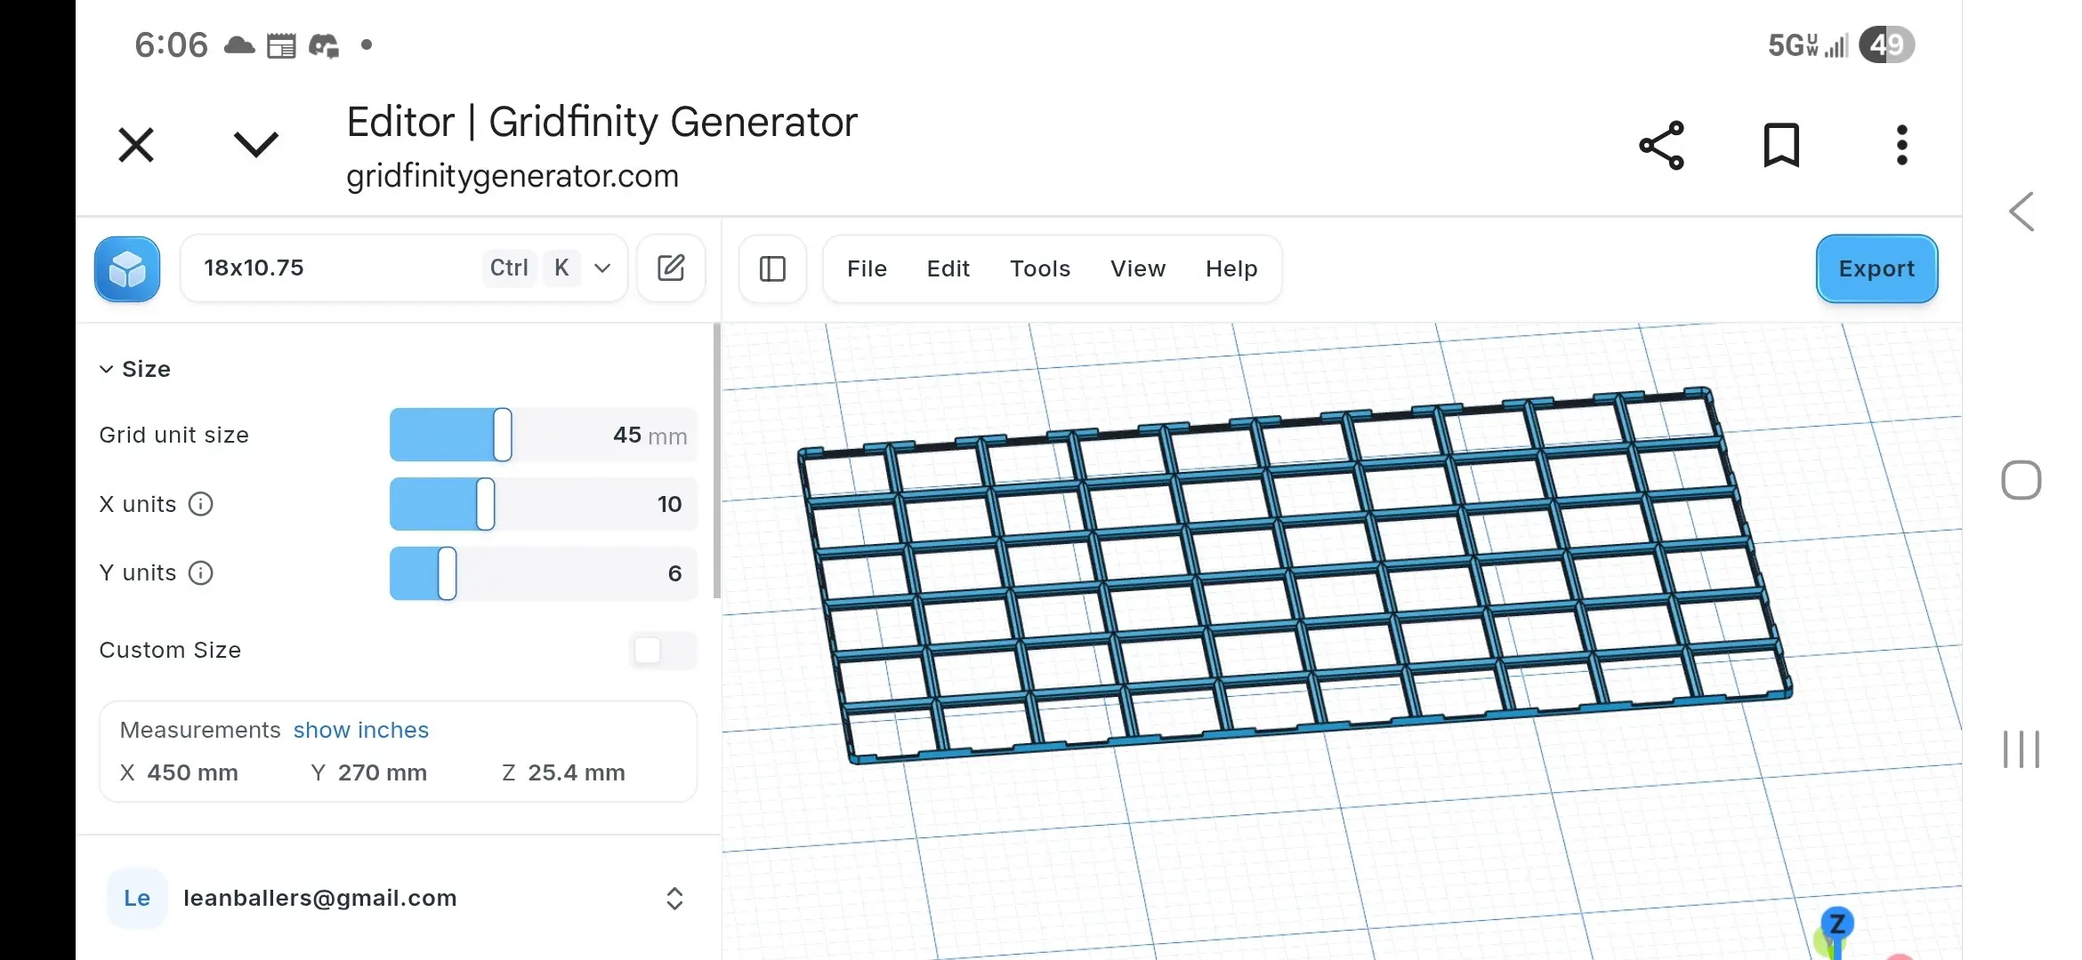Tap the Android back navigation arrow

pyautogui.click(x=2021, y=212)
